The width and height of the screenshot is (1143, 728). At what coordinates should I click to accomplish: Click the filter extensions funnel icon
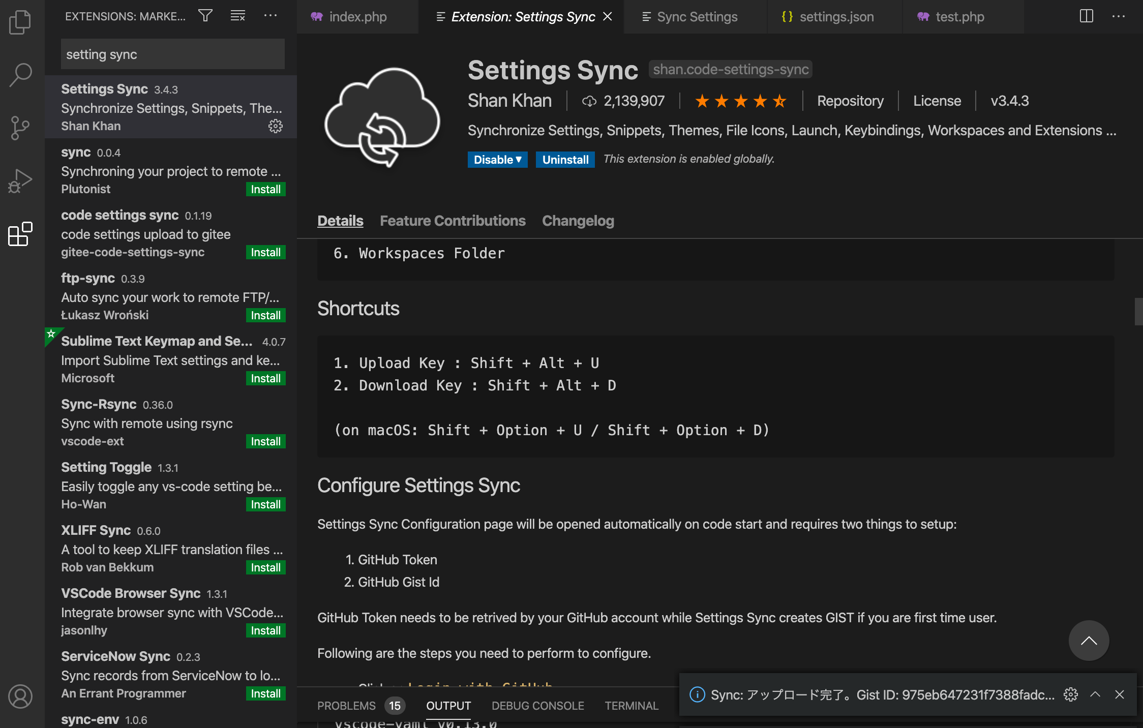pyautogui.click(x=205, y=16)
